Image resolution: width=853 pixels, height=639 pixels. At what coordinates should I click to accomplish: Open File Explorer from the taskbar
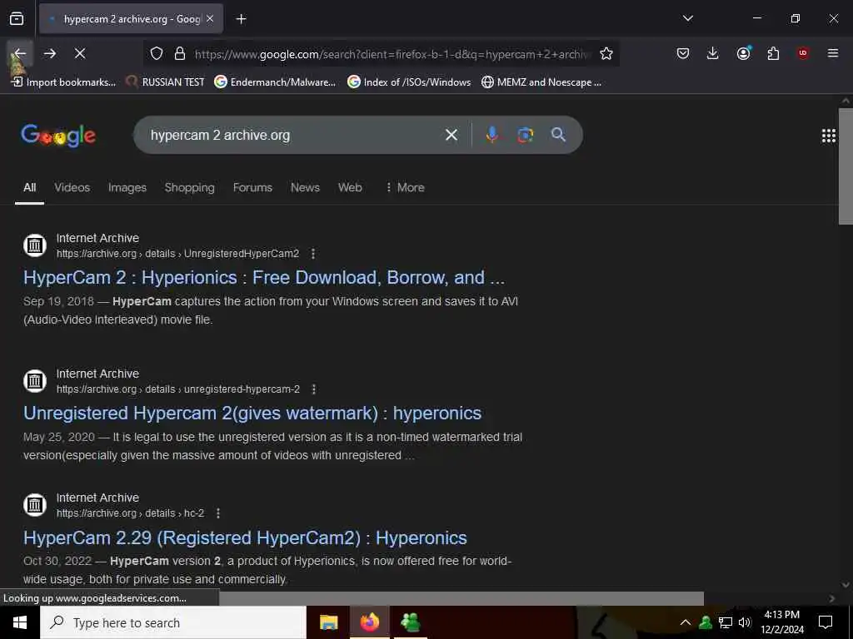click(x=328, y=622)
